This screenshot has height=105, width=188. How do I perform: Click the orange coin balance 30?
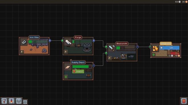coord(185,2)
